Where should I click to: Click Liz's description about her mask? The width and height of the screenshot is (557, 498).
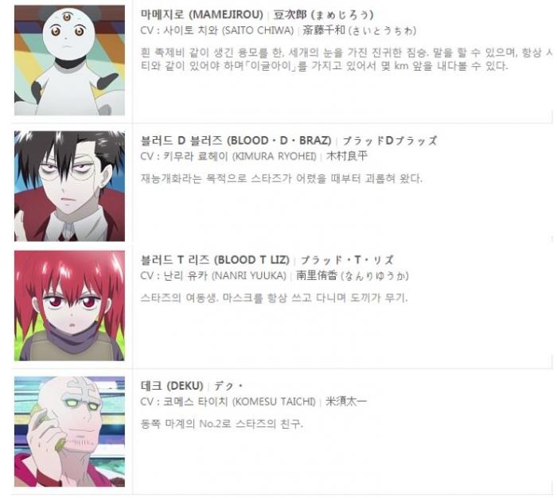(x=274, y=298)
